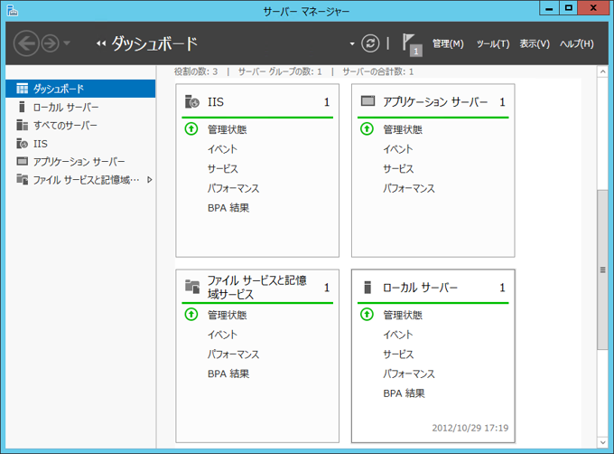Click the 2012/10/29 17:19 timestamp
This screenshot has height=454, width=614.
pos(470,428)
